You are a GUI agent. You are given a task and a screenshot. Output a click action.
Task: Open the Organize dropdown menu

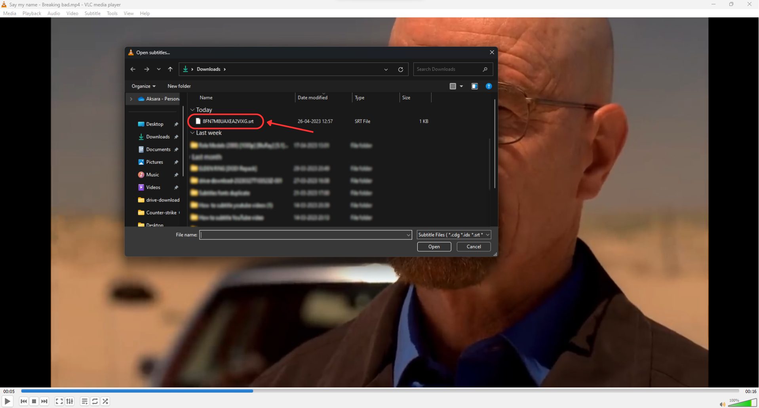click(143, 86)
